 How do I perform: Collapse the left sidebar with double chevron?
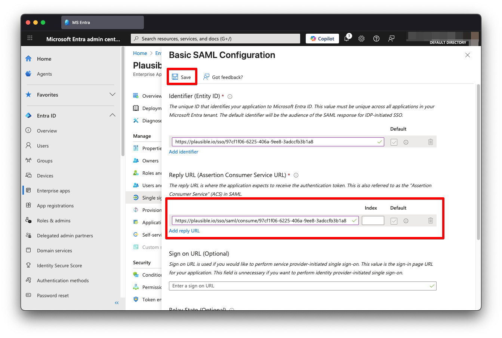click(x=117, y=303)
